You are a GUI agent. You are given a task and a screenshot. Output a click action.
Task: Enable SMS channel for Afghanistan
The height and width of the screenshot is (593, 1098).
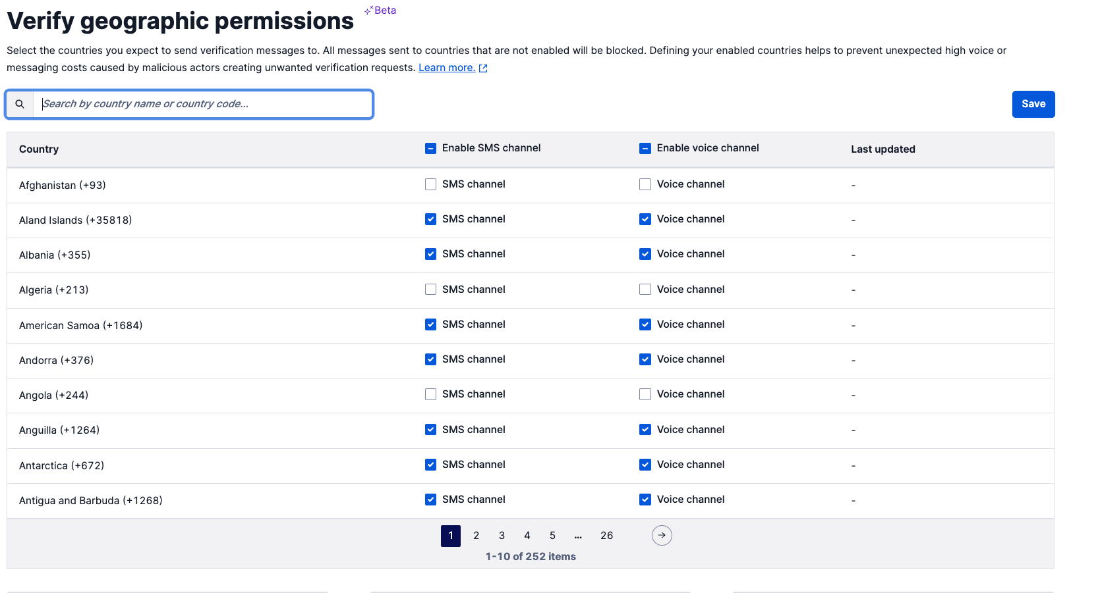click(x=430, y=184)
